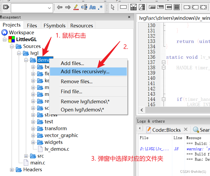Expand the stress folder
The width and height of the screenshot is (210, 176).
pos(33,115)
